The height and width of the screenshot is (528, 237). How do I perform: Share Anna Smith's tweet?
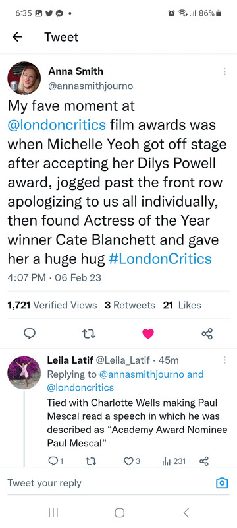coord(207,334)
